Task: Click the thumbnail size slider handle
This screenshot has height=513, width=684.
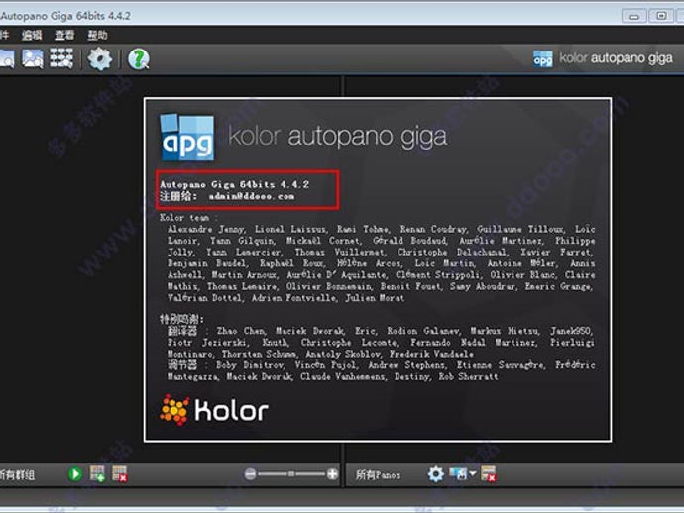Action: 291,473
